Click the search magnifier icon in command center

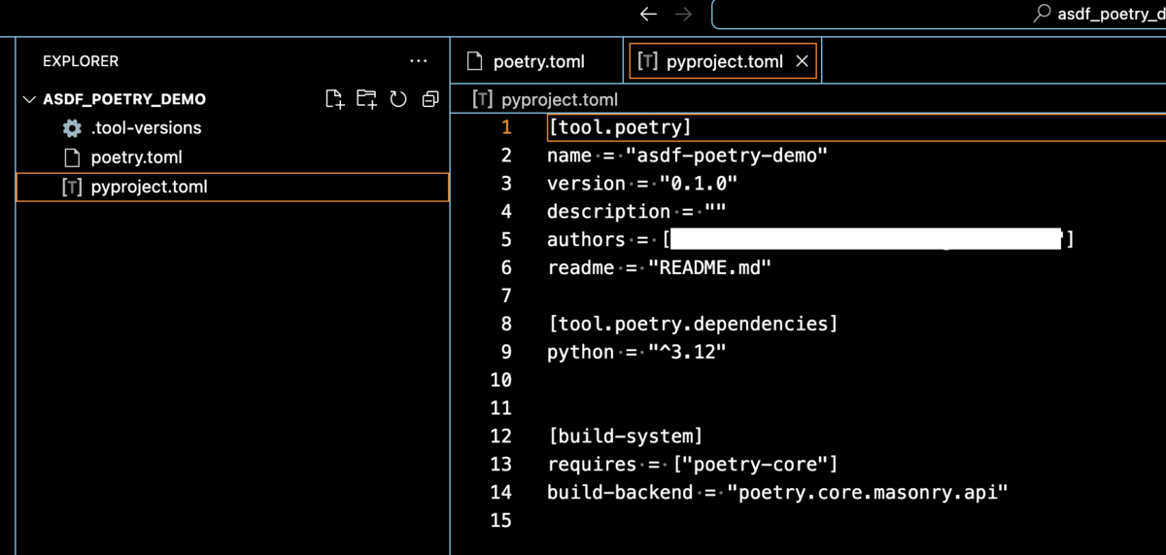coord(1042,14)
